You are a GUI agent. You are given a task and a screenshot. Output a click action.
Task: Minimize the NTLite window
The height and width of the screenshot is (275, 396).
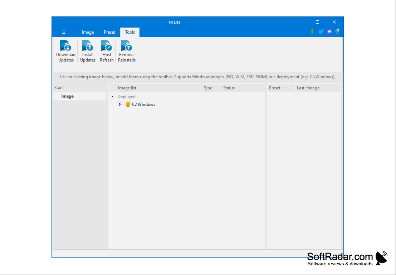(x=300, y=22)
